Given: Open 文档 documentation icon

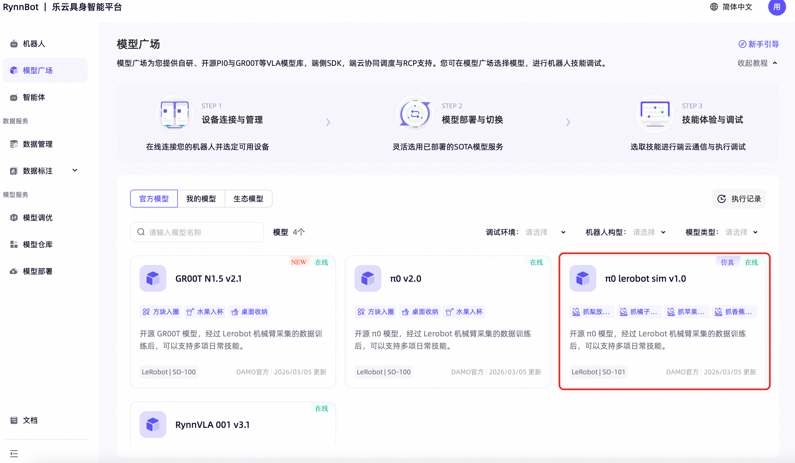Looking at the screenshot, I should tap(14, 420).
